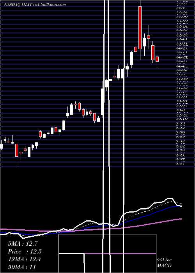Click the '<<Live MACD' label

[x=164, y=262]
